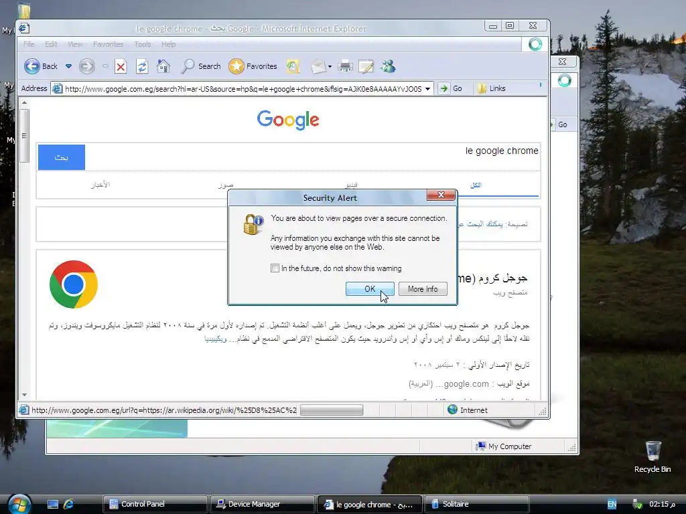Click the Go button in the background window
Screen dimensions: 686x514
(x=562, y=124)
